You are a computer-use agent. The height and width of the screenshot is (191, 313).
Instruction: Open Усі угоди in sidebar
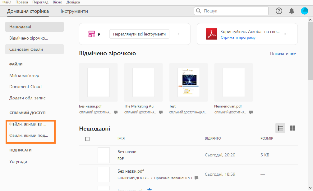[x=18, y=162]
